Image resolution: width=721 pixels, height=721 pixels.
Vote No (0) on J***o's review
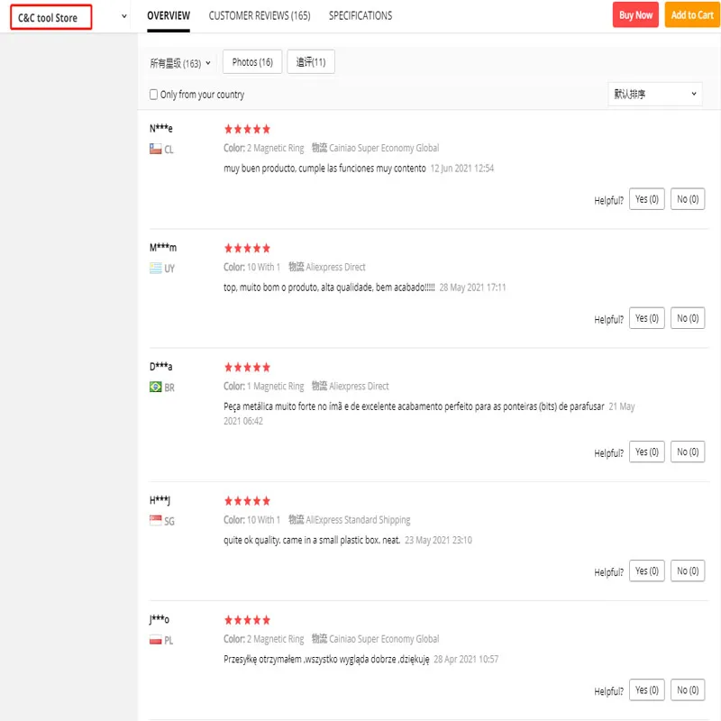coord(688,689)
